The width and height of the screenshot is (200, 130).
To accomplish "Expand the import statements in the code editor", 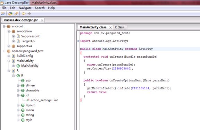I will coord(78,41).
